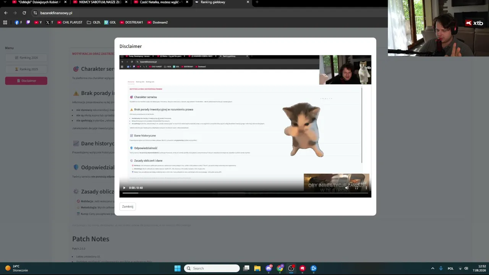Open the blue app taskbar icon
This screenshot has height=275, width=489.
[x=314, y=268]
